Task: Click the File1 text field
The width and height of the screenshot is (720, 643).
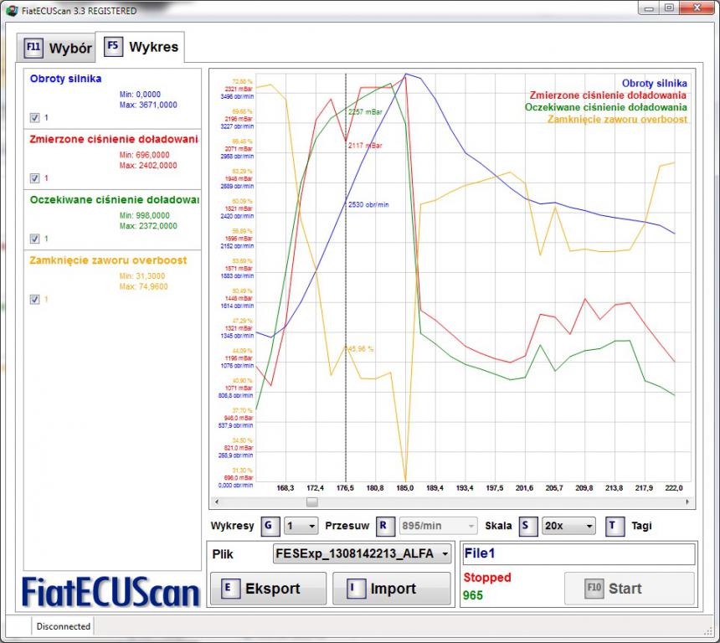Action: point(579,554)
